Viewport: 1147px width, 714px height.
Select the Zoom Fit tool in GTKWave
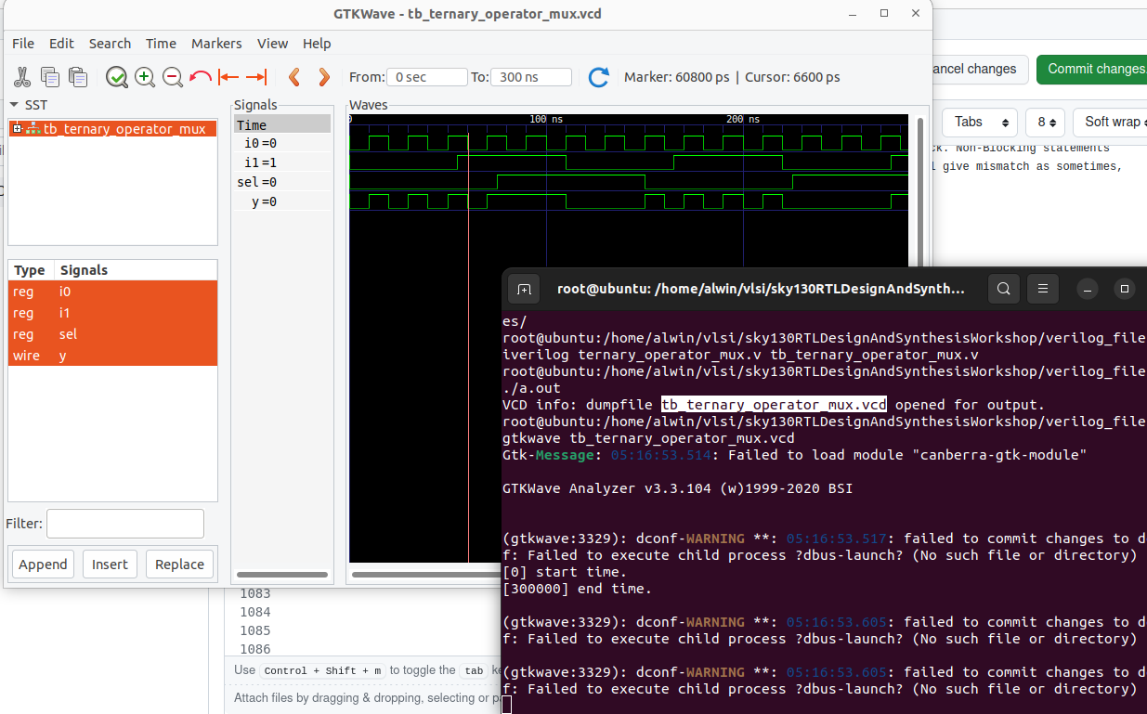tap(117, 77)
